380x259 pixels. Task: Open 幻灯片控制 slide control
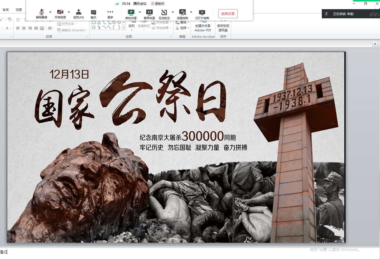click(202, 14)
